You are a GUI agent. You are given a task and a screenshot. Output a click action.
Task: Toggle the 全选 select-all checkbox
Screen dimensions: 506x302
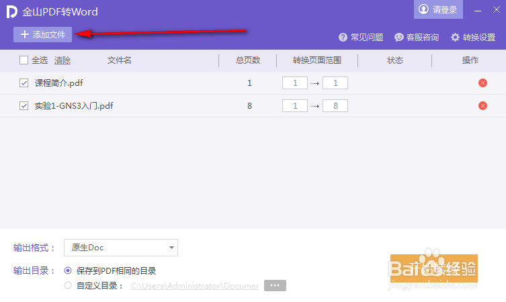tap(24, 60)
